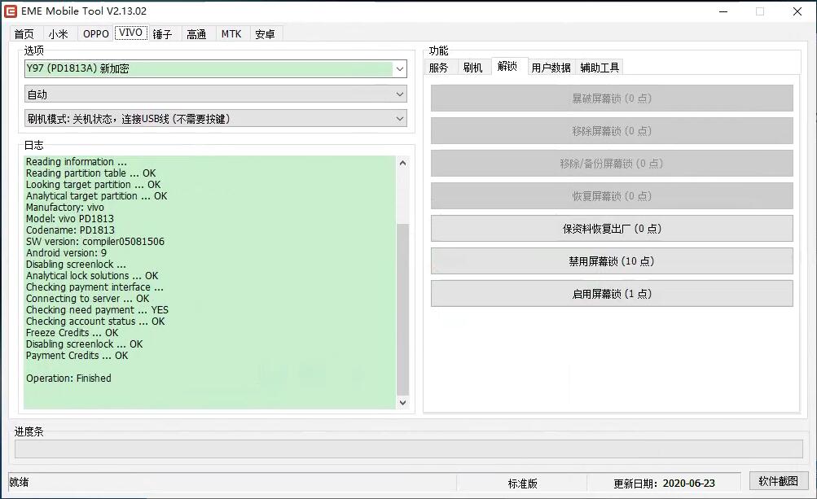Select the VIVO tab

coord(130,33)
